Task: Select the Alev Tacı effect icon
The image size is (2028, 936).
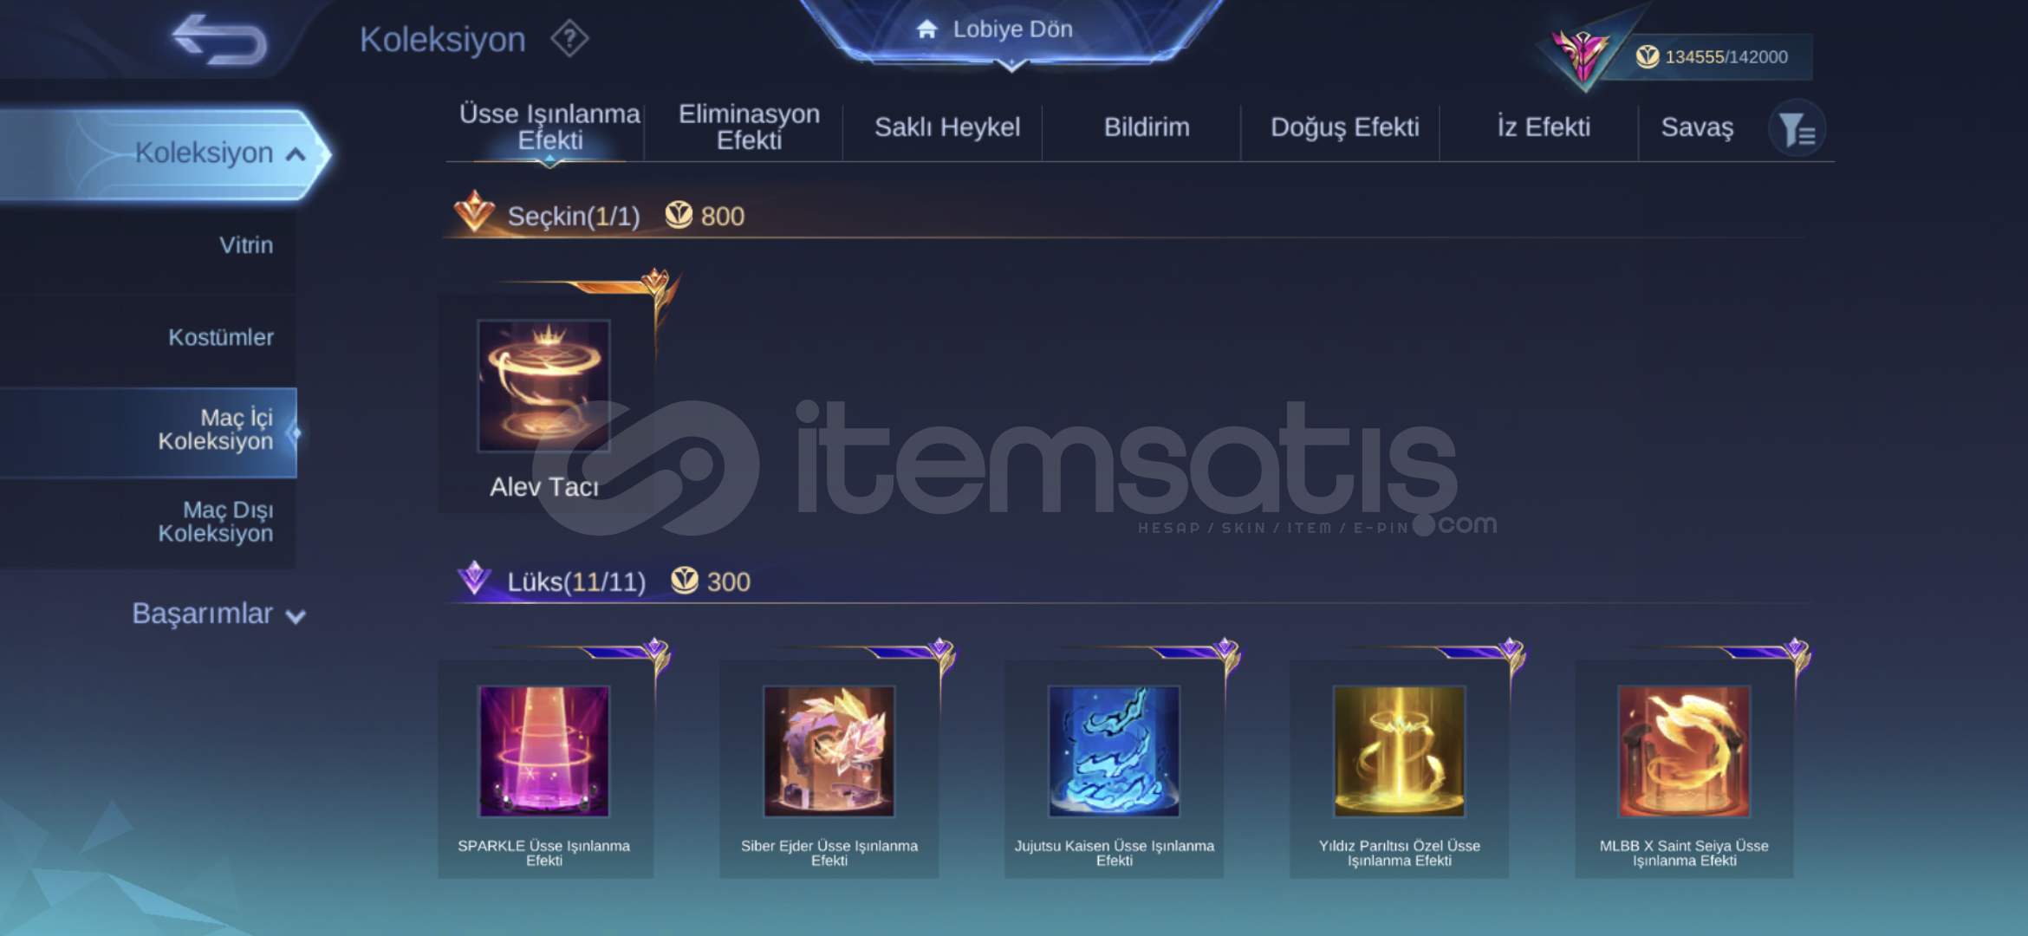Action: 544,386
